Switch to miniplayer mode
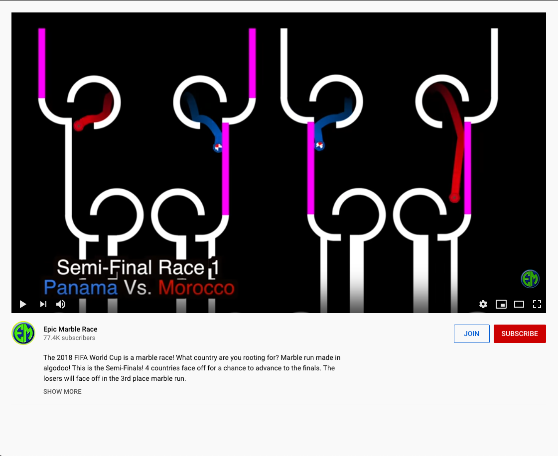Viewport: 558px width, 456px height. [x=501, y=304]
